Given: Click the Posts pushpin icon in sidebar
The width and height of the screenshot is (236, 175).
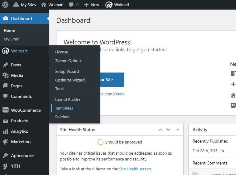Looking at the screenshot, I should (5, 65).
